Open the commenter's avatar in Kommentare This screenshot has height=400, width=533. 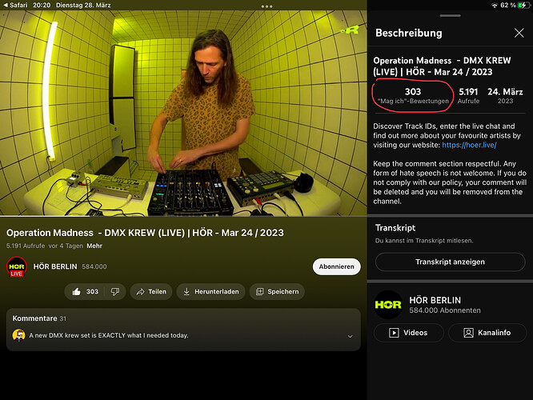click(18, 335)
